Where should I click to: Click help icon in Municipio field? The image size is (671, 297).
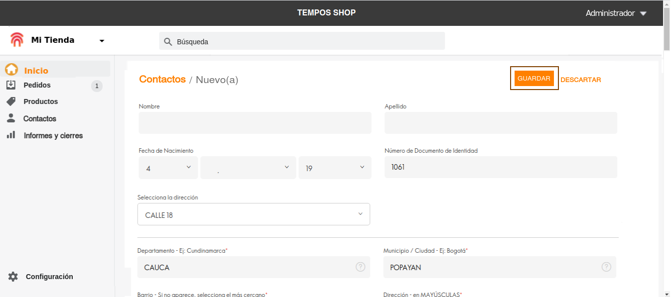click(606, 267)
